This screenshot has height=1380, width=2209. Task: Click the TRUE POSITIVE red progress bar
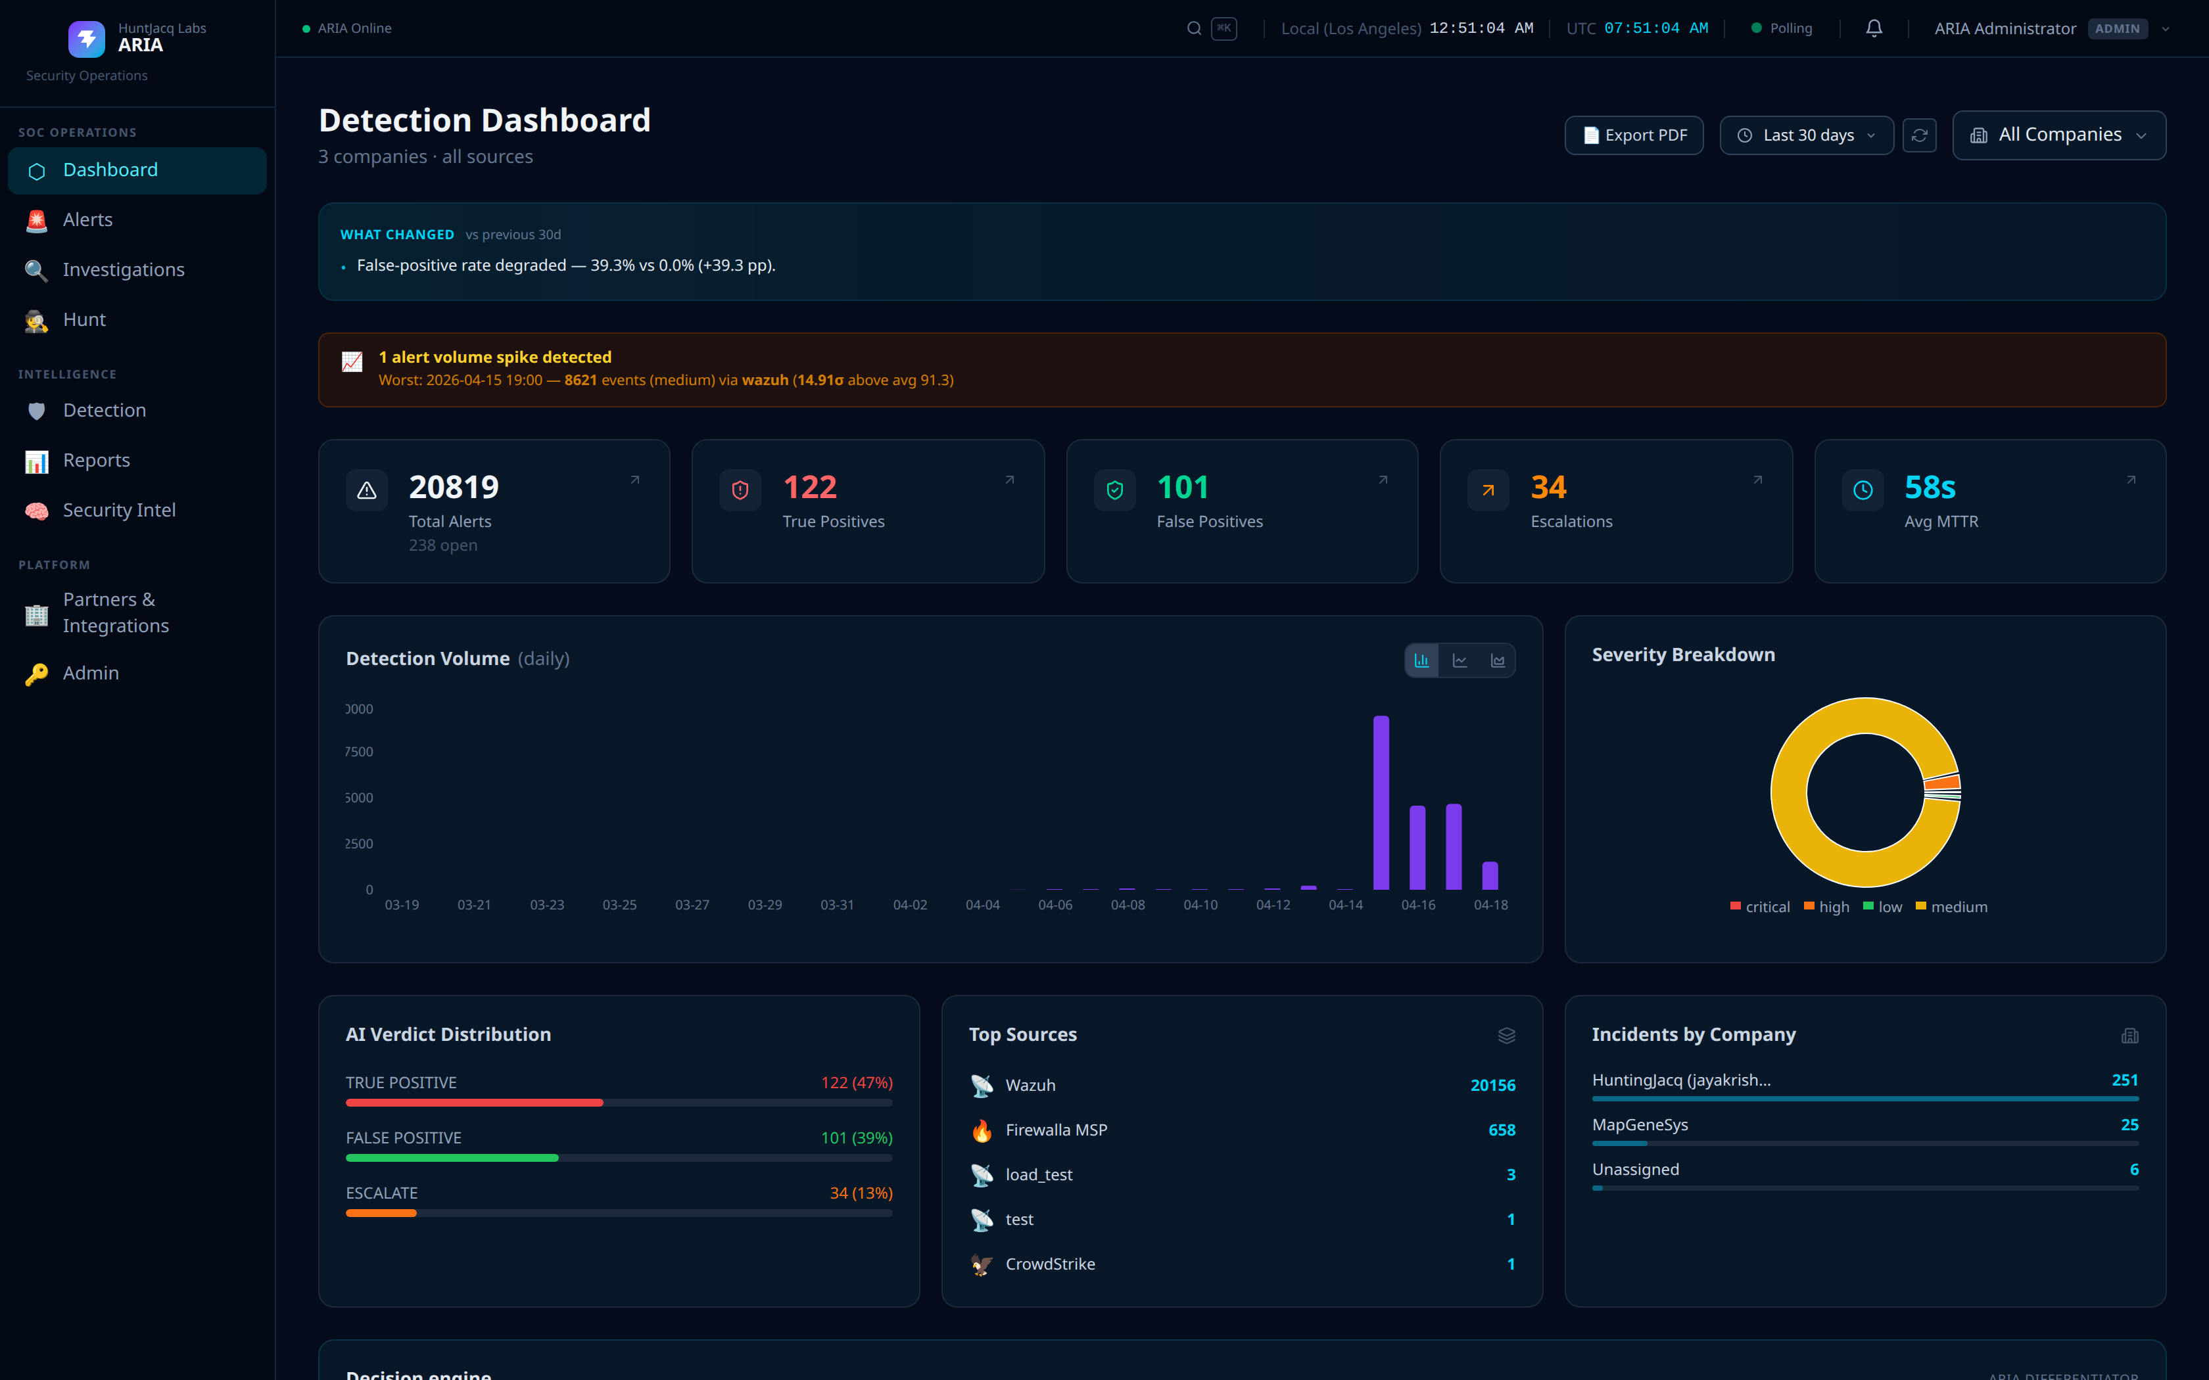pyautogui.click(x=475, y=1103)
